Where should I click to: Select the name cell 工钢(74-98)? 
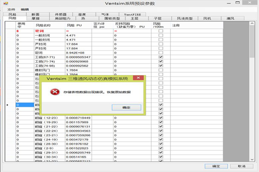click(50, 66)
